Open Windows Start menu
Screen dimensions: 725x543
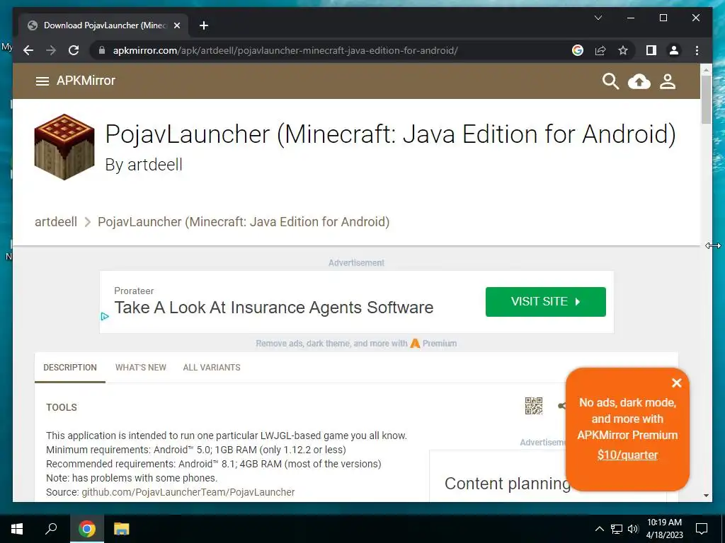(17, 529)
